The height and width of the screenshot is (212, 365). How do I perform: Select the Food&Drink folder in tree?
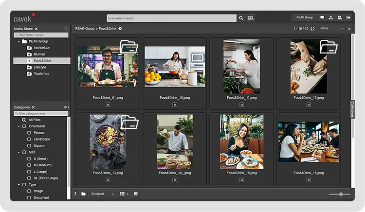[x=42, y=61]
